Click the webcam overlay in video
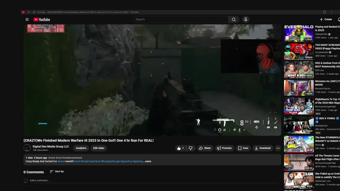The width and height of the screenshot is (340, 191). point(251,56)
